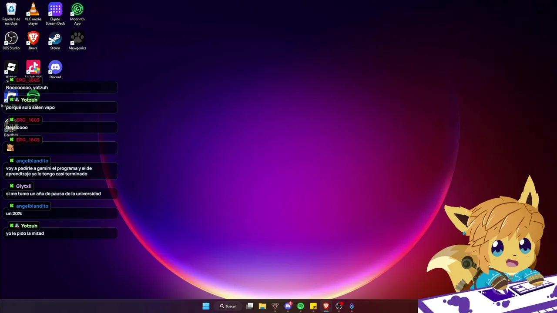Click the Mewgenics paw desktop icon

pyautogui.click(x=77, y=41)
